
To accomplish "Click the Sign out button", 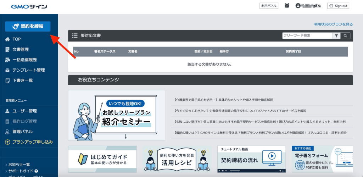I will pos(338,6).
